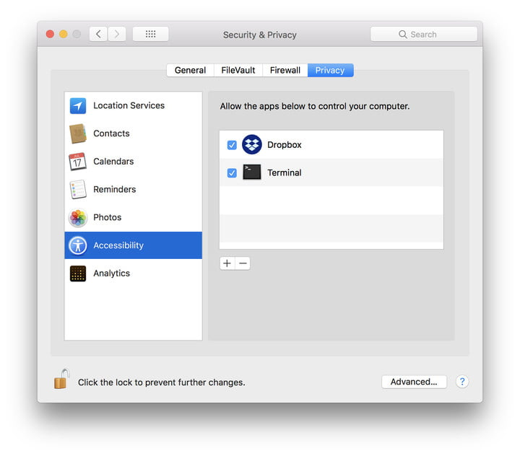Remove app using the minus button
Image resolution: width=520 pixels, height=456 pixels.
tap(243, 263)
